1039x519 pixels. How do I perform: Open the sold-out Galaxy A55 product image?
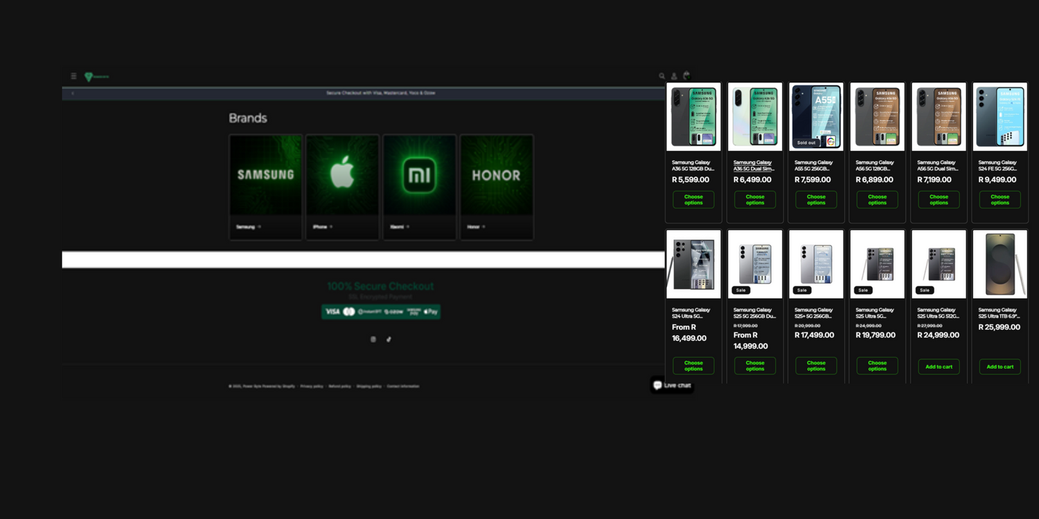(x=816, y=116)
